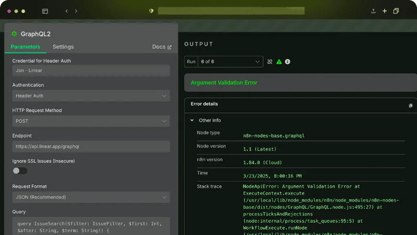Collapse the Other info section
The height and width of the screenshot is (235, 417).
192,121
